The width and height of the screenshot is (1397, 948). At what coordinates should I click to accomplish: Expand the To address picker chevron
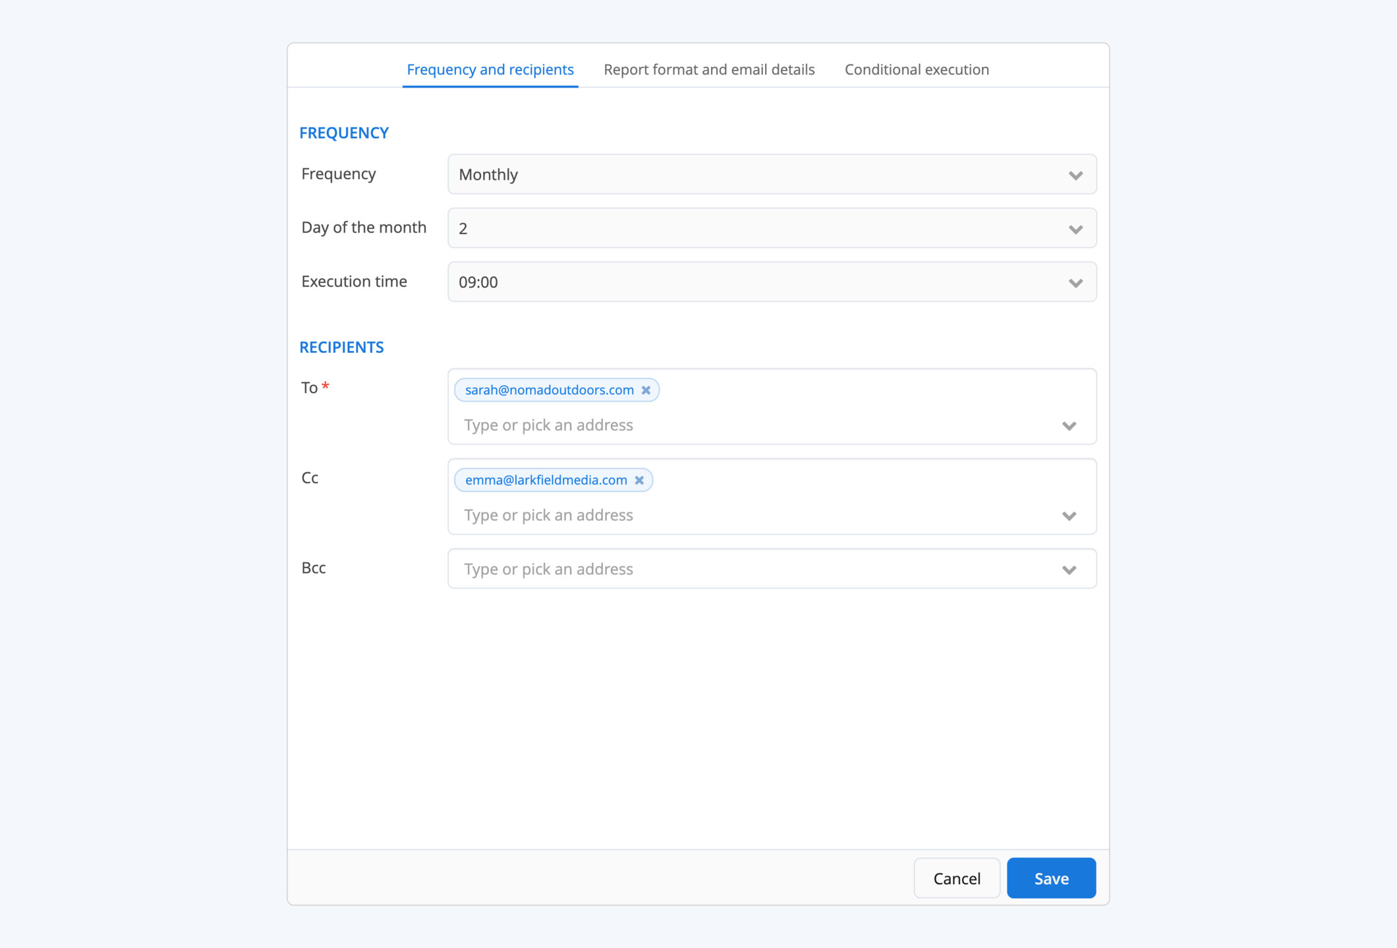pyautogui.click(x=1069, y=426)
